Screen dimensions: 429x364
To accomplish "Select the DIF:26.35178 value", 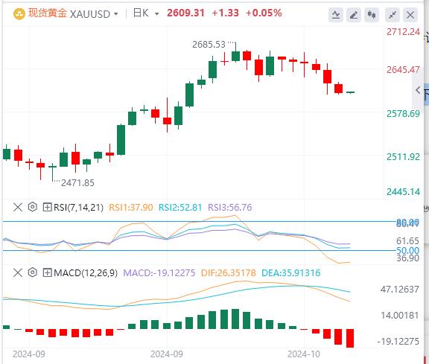I will point(229,273).
